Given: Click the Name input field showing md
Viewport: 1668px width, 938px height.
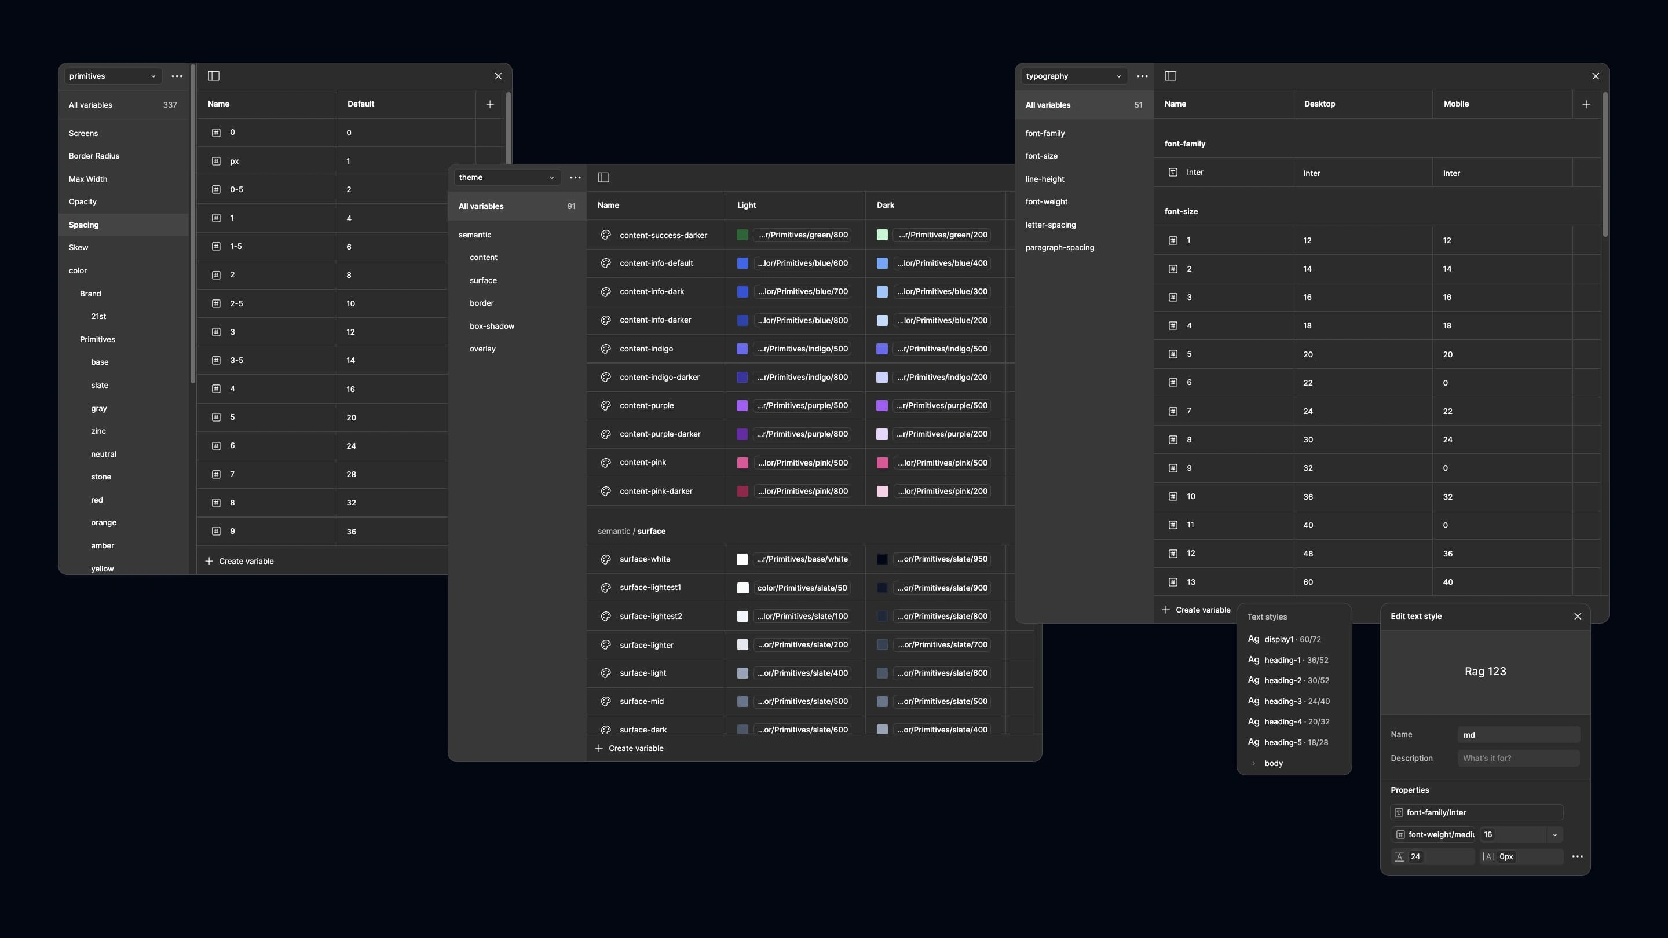Looking at the screenshot, I should (1518, 734).
